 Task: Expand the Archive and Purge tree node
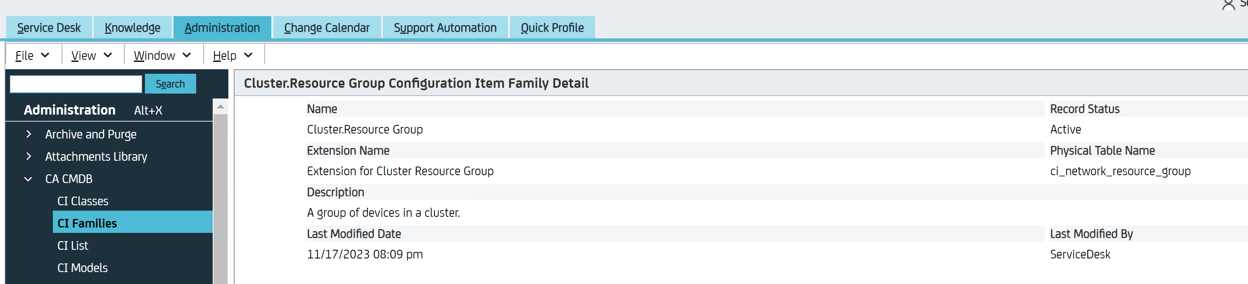[28, 134]
